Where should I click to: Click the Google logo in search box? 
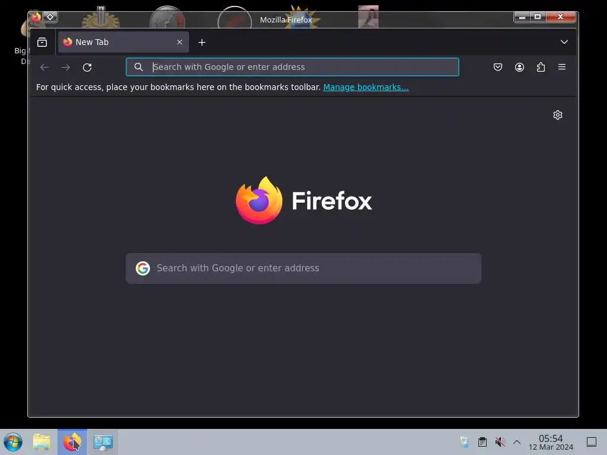pos(143,268)
